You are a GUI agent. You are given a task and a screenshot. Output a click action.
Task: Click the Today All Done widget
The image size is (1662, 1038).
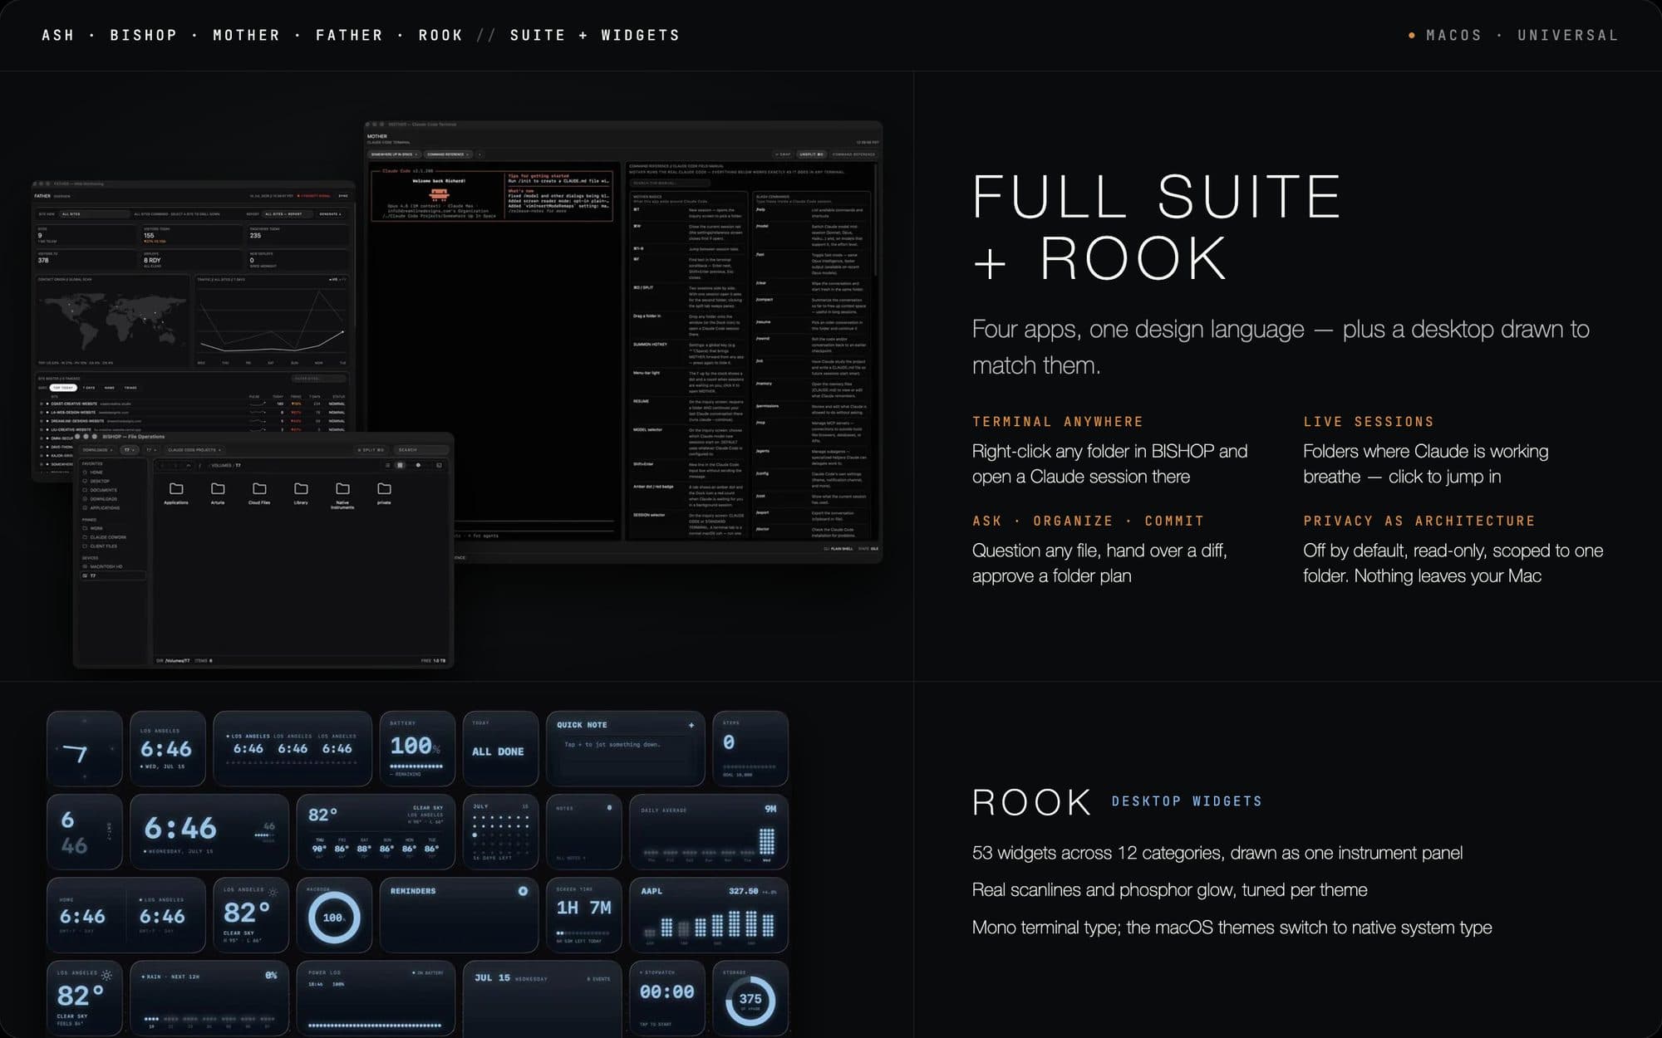[x=500, y=749]
